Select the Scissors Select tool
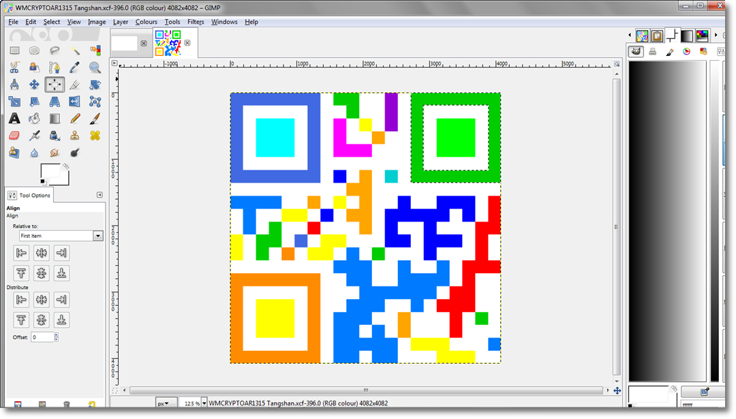Image resolution: width=736 pixels, height=419 pixels. coord(14,67)
